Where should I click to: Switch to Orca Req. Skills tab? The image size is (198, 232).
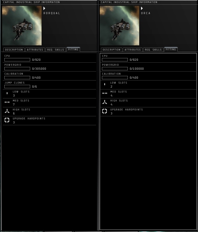tap(153, 50)
